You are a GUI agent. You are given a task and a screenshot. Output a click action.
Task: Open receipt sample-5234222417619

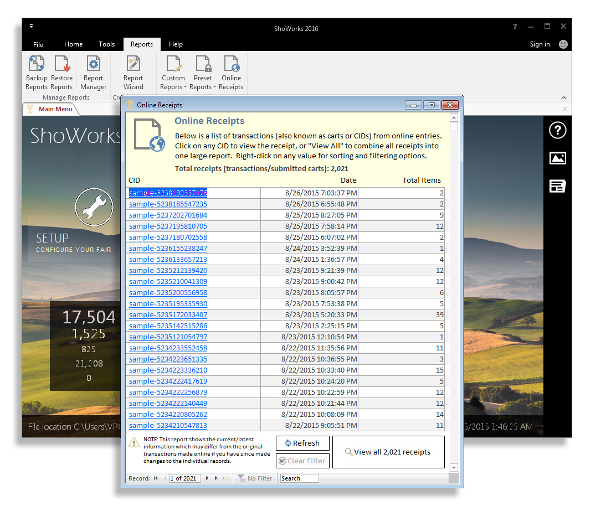[x=168, y=381]
